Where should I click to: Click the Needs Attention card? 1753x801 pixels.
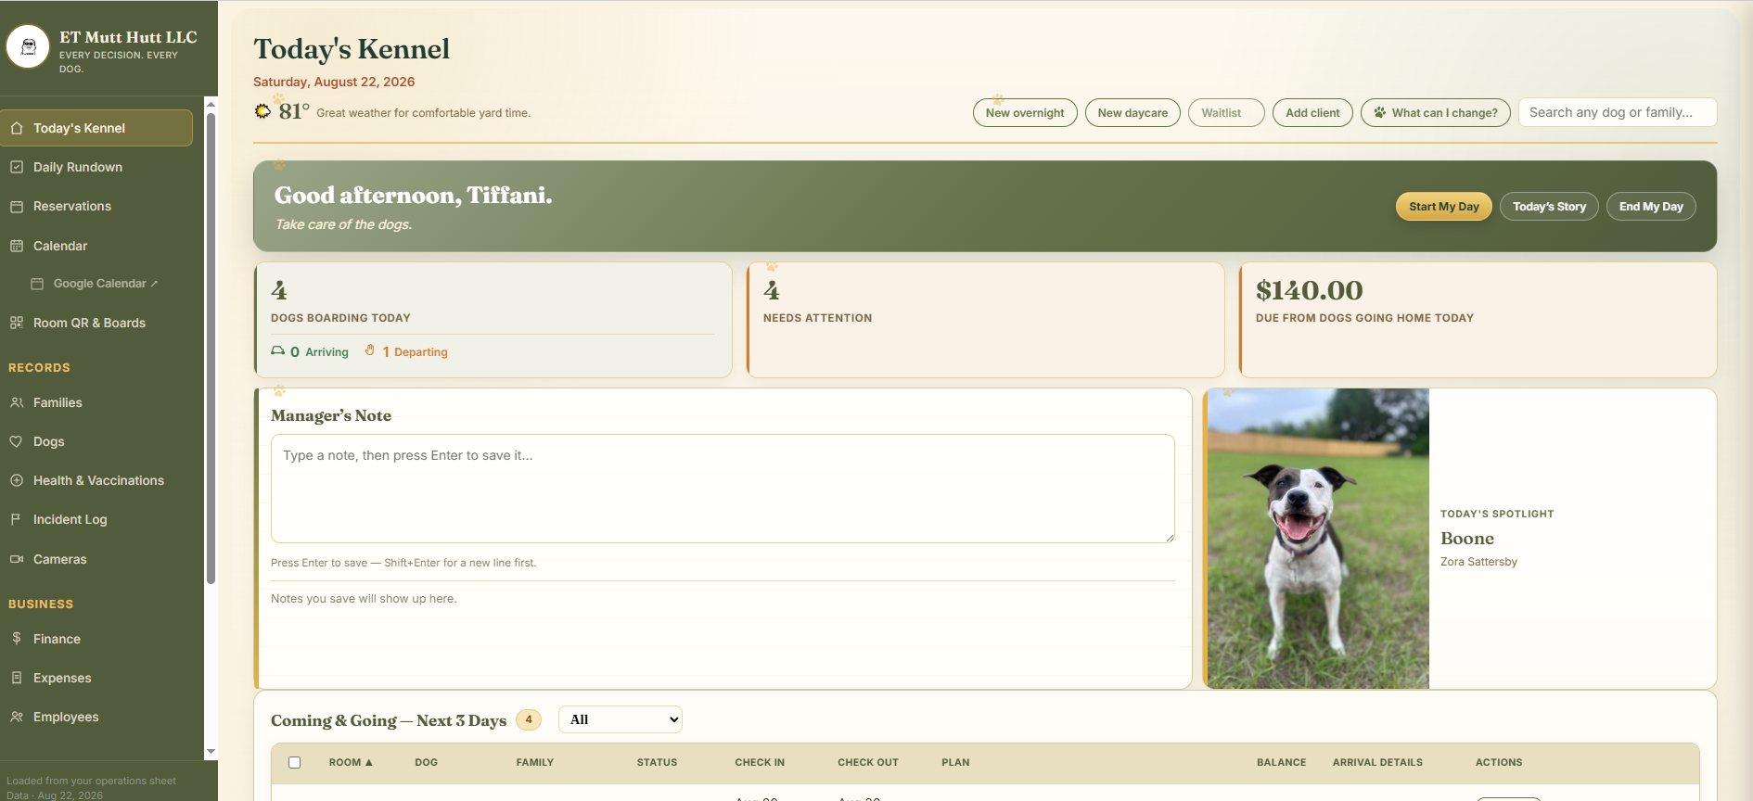point(985,320)
